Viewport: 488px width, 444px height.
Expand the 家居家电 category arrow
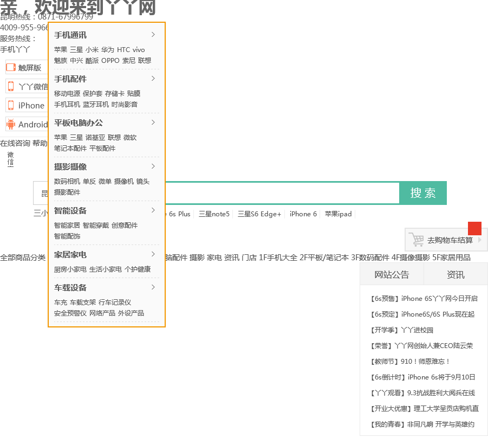point(153,254)
